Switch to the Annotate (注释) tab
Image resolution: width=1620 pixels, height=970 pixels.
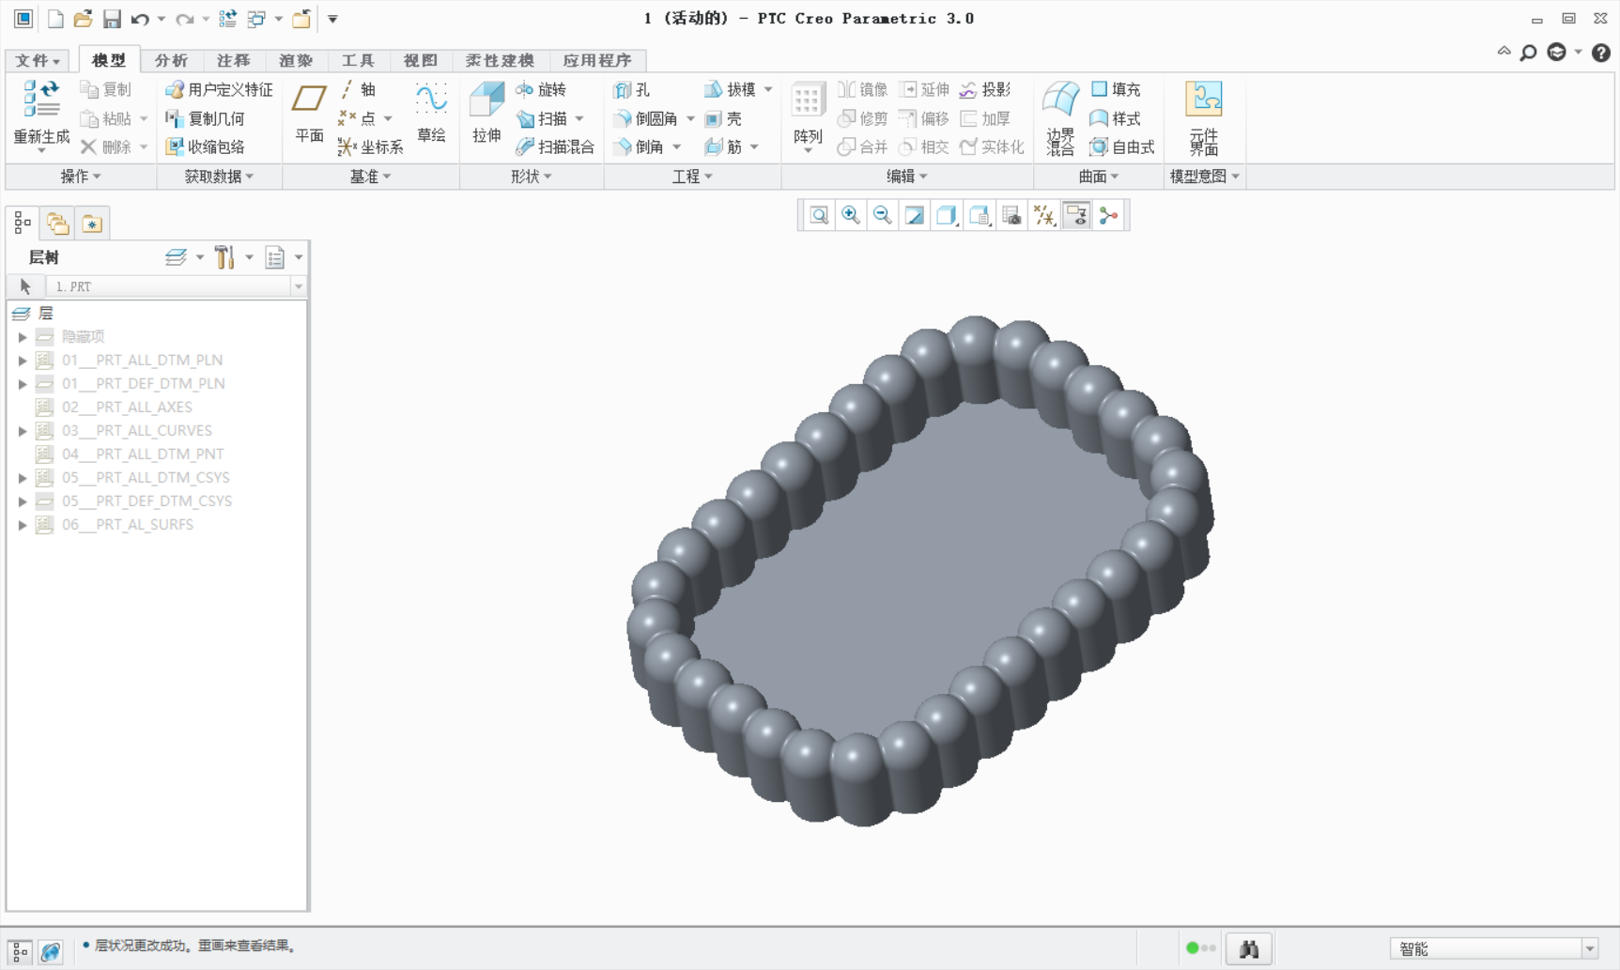tap(233, 60)
